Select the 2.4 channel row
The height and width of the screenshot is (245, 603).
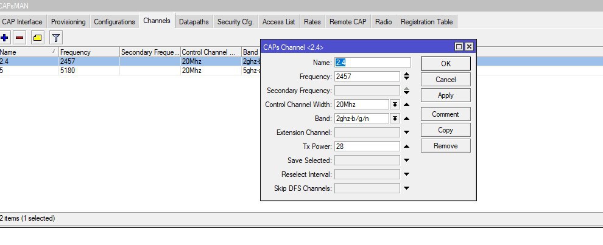tap(130, 61)
